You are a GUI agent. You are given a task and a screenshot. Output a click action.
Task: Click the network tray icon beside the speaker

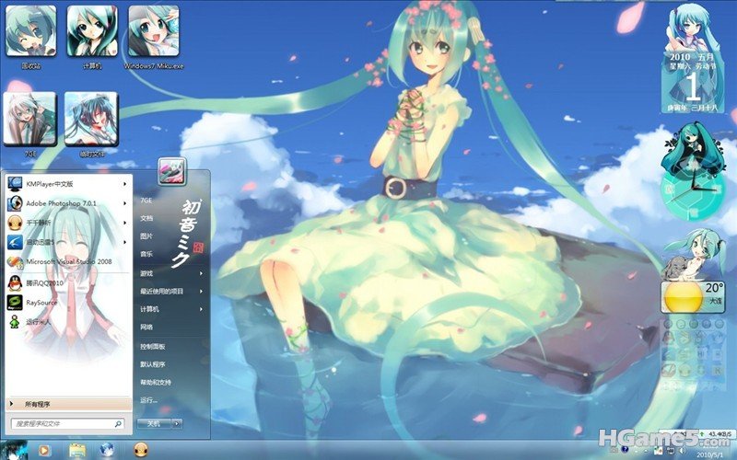tap(671, 450)
